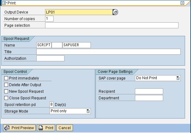The image size is (191, 133).
Task: Click the Name field containing SCRIPT
Action: pos(44,45)
